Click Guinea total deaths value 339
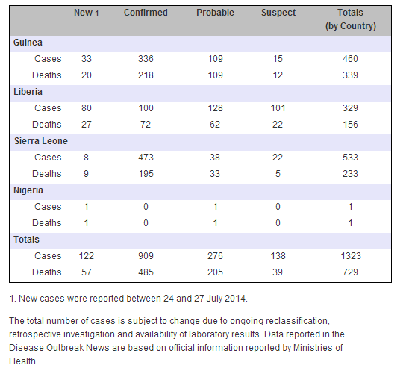Image resolution: width=409 pixels, height=374 pixels. (350, 75)
